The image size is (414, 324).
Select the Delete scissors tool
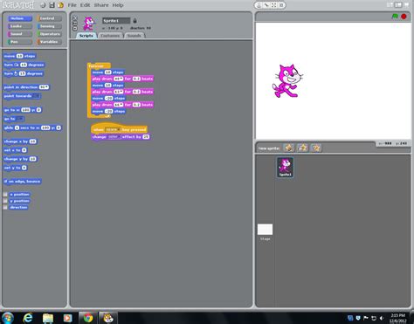click(266, 5)
